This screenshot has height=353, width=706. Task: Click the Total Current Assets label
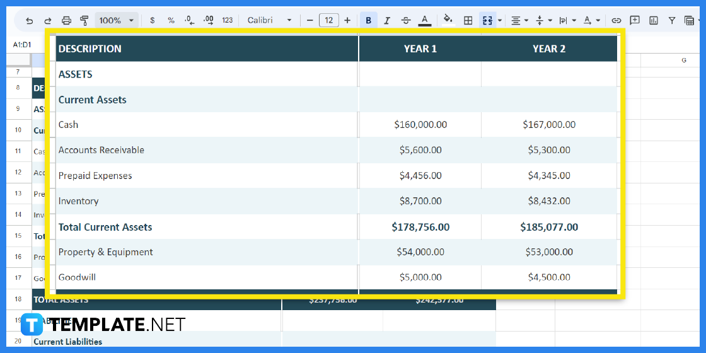point(105,227)
